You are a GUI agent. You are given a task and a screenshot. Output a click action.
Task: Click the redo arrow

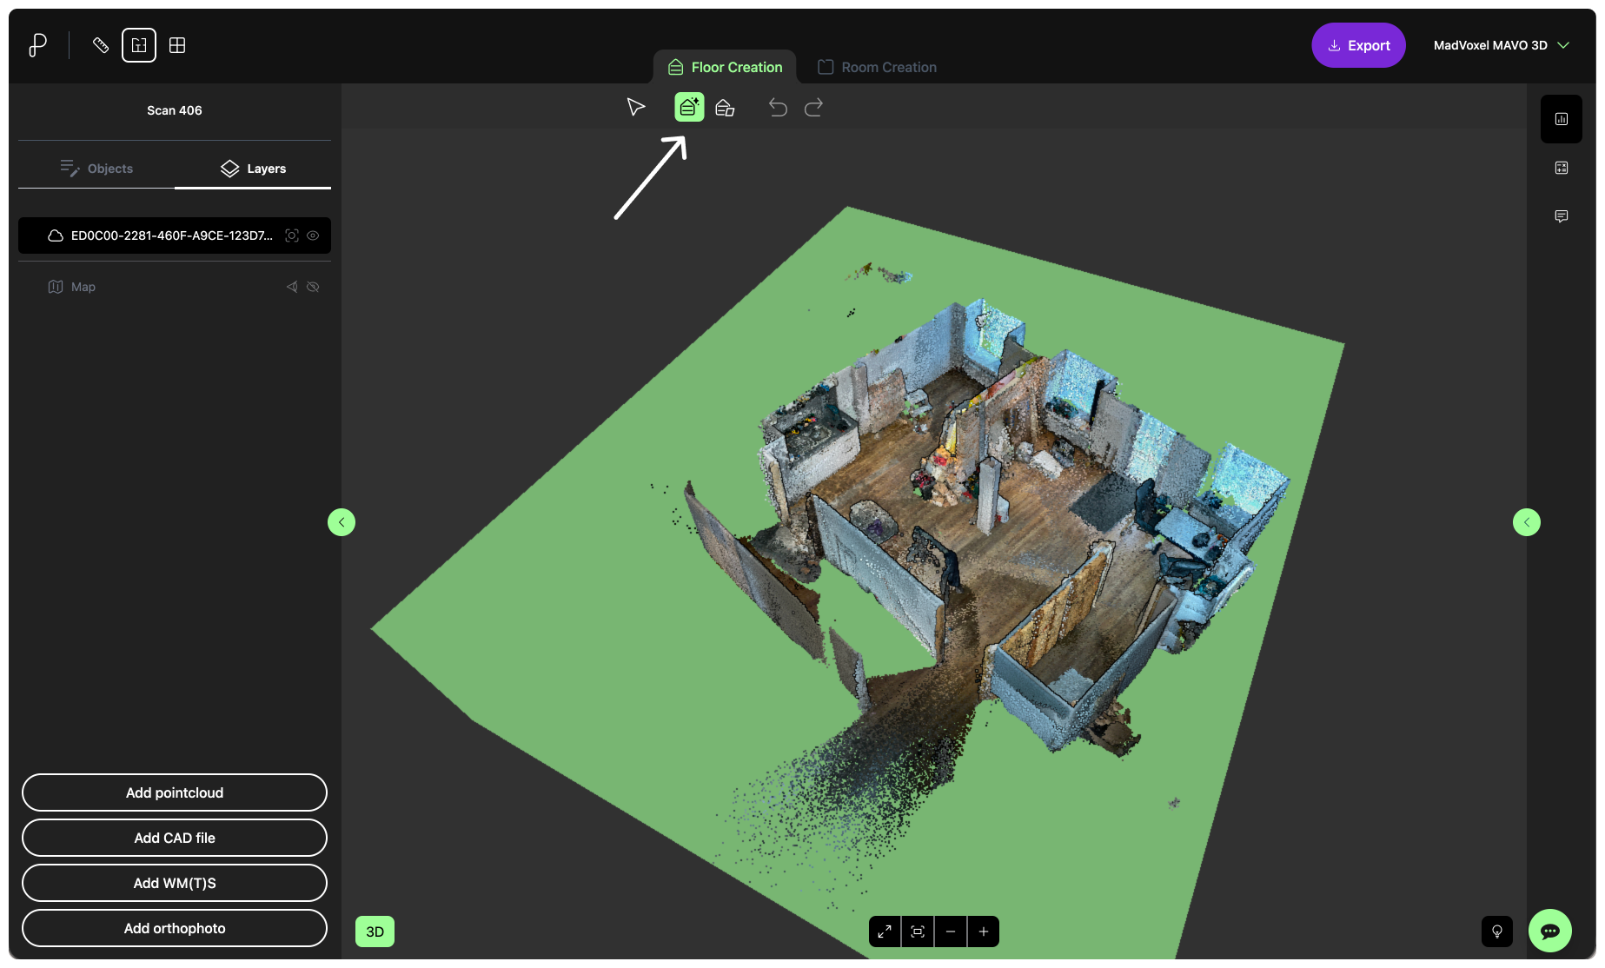tap(813, 107)
